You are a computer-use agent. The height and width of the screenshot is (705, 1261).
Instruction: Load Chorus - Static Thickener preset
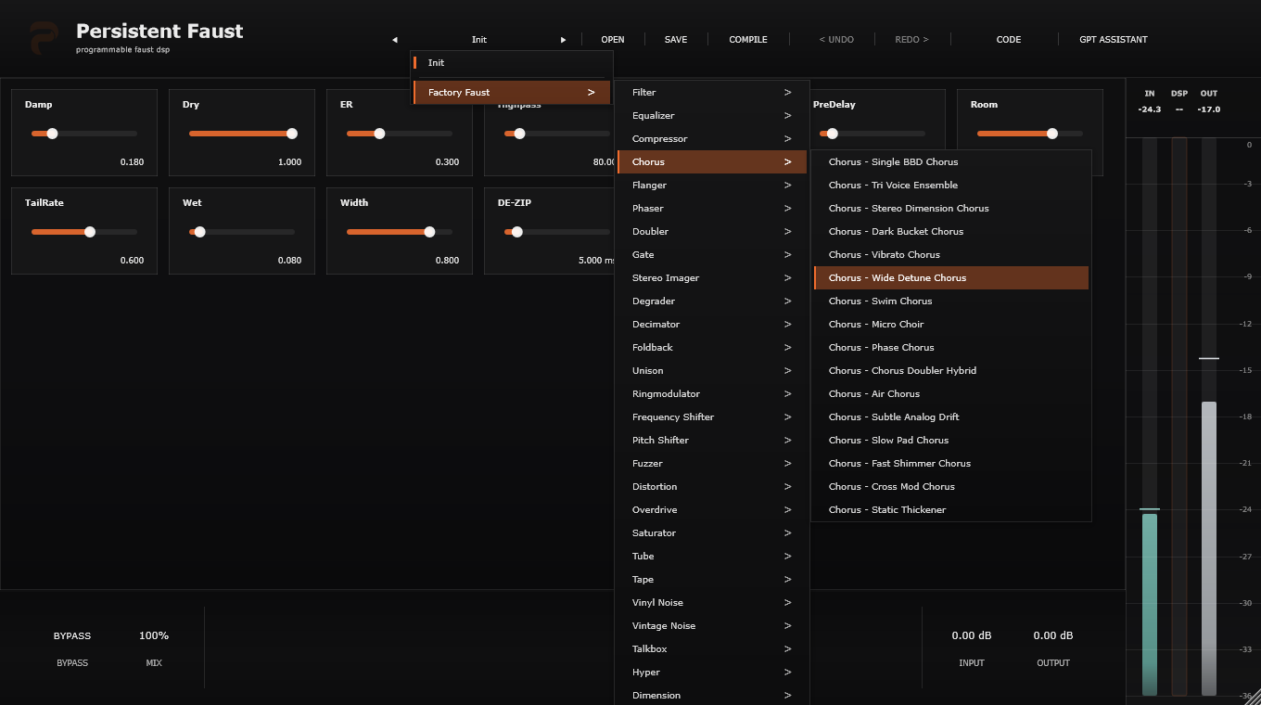(951, 510)
